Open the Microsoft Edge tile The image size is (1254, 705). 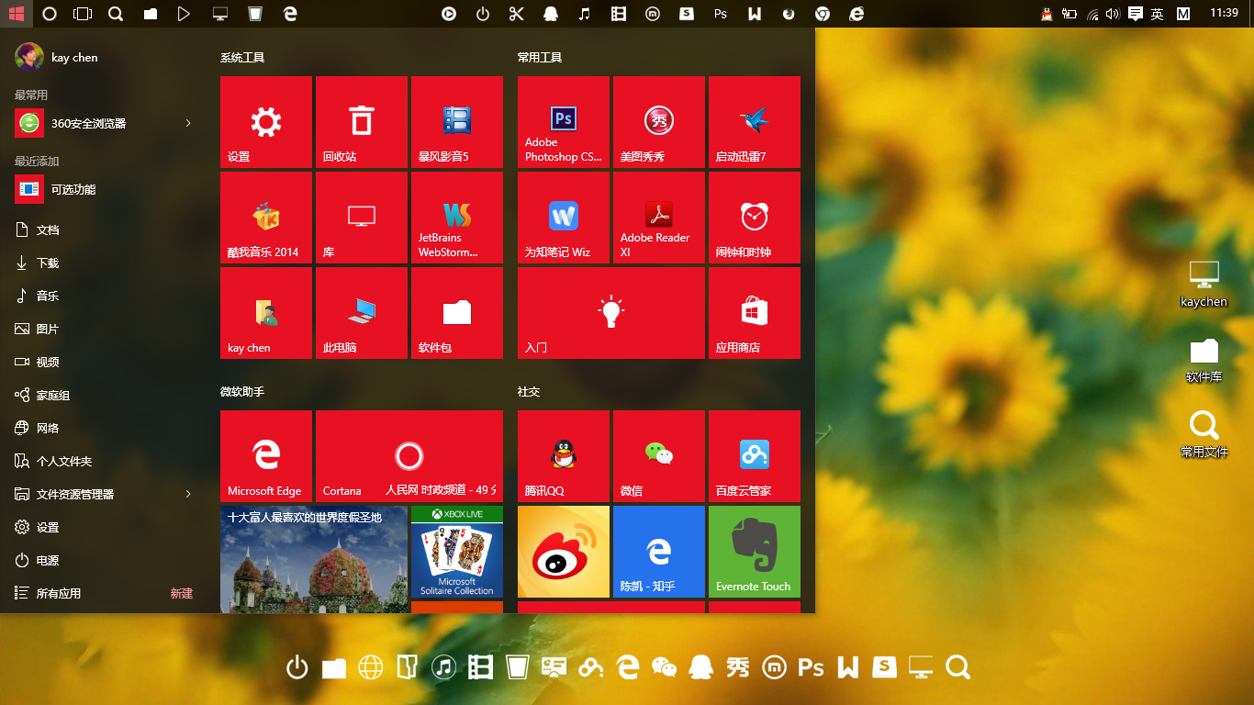tap(266, 456)
